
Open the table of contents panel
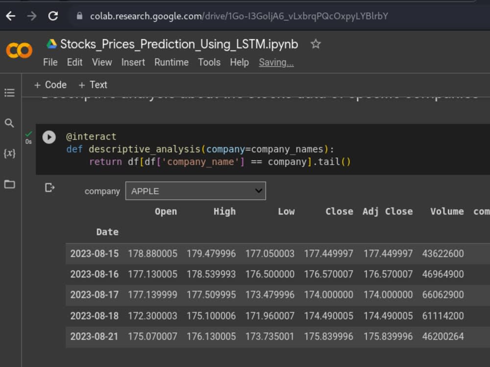(9, 93)
